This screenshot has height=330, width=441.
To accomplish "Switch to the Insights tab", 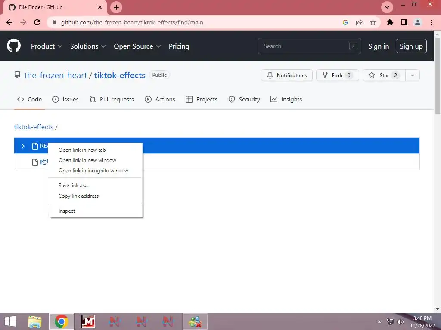I will click(x=286, y=99).
